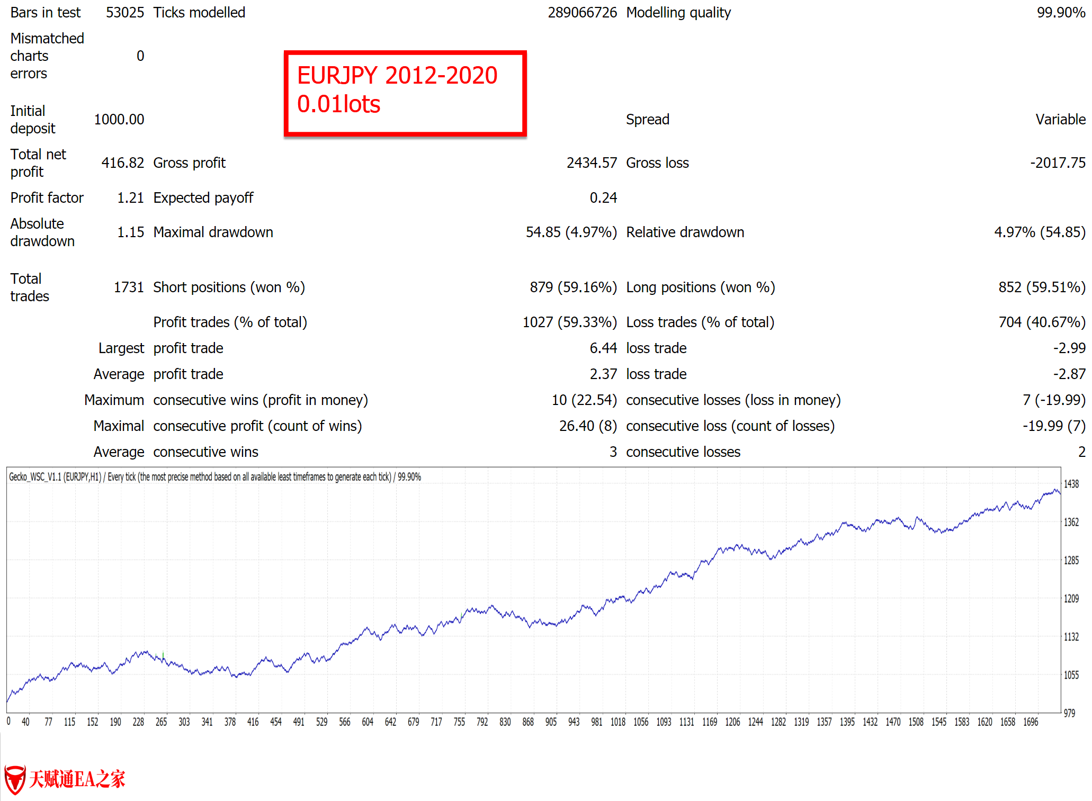
Task: Click the Spread Variable value
Action: [x=1060, y=120]
